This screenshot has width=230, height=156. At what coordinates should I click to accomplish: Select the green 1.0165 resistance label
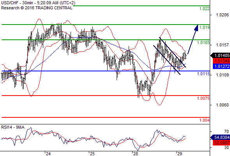pyautogui.click(x=203, y=43)
